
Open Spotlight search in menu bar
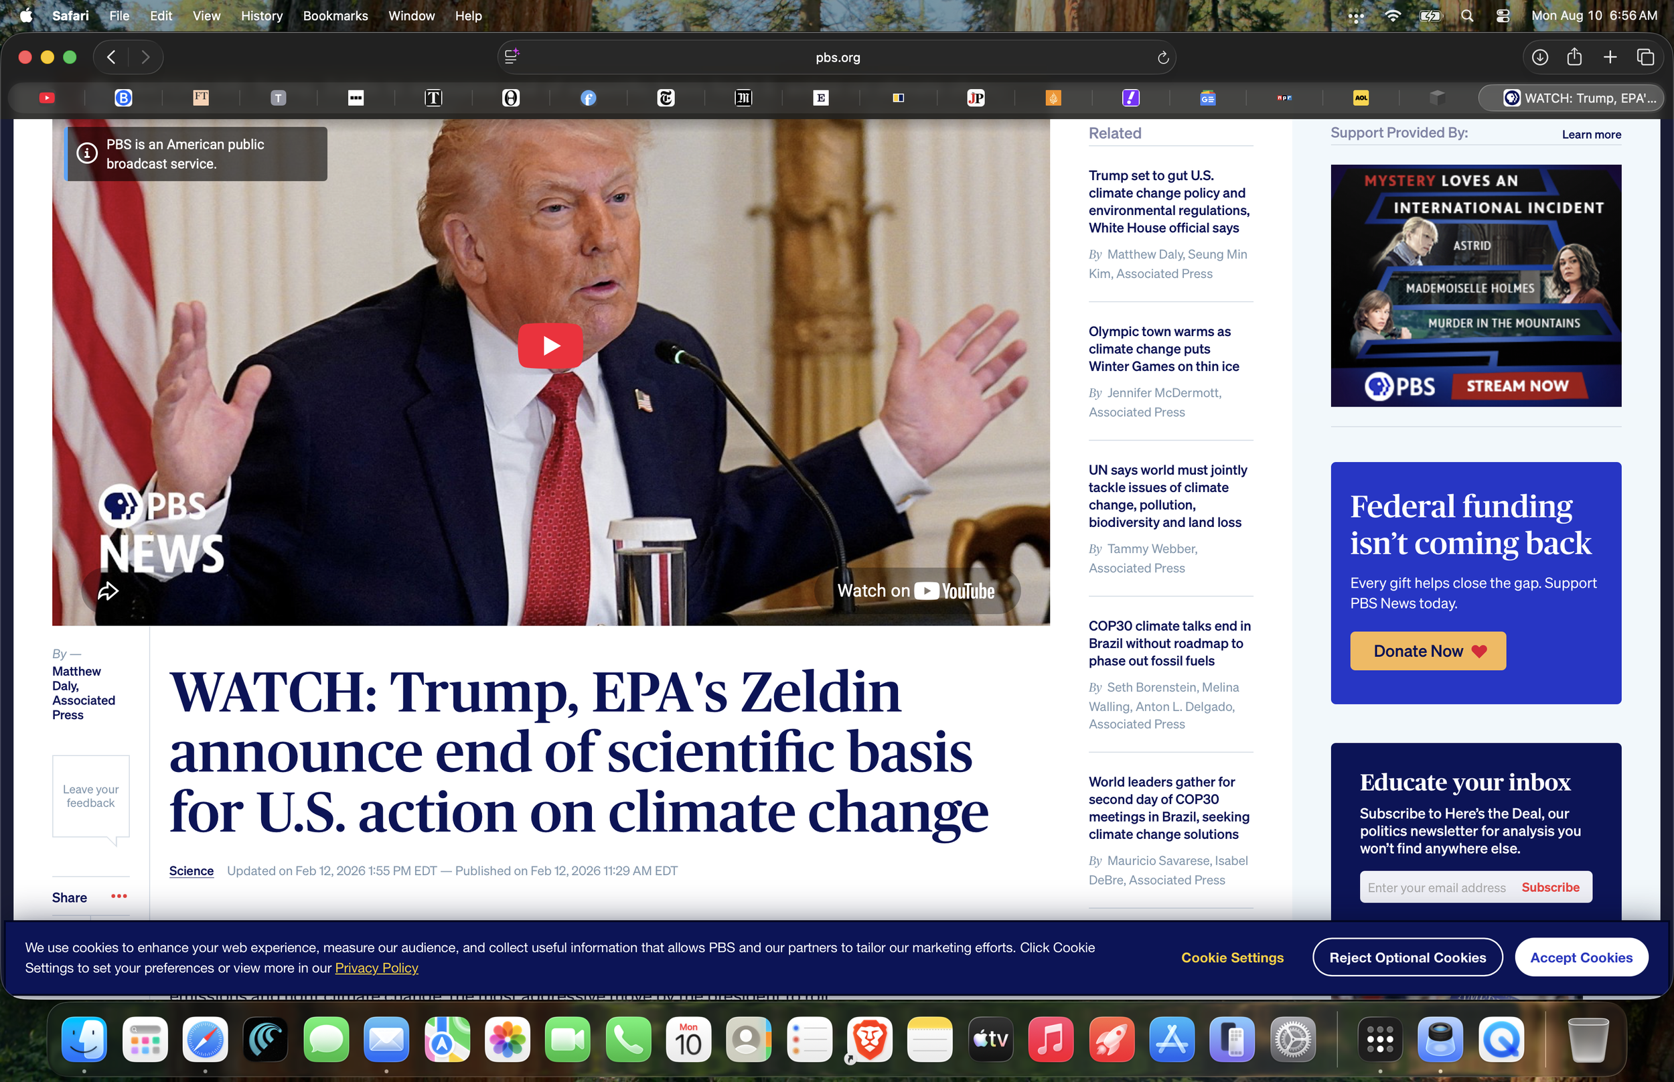pos(1467,15)
